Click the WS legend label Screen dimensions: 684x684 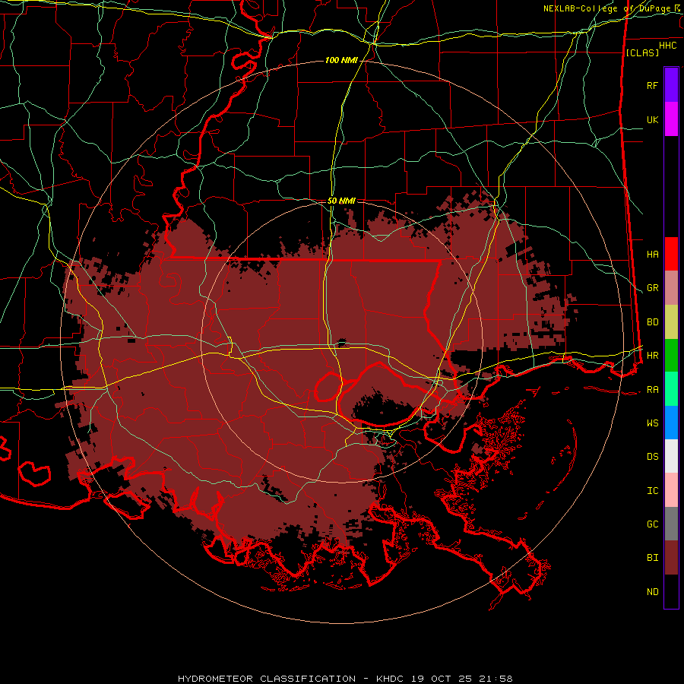point(652,423)
